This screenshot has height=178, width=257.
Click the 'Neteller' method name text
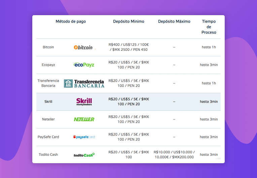pyautogui.click(x=48, y=119)
